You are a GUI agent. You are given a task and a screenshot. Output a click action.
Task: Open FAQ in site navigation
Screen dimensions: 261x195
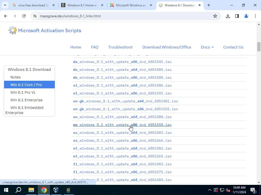point(95,47)
